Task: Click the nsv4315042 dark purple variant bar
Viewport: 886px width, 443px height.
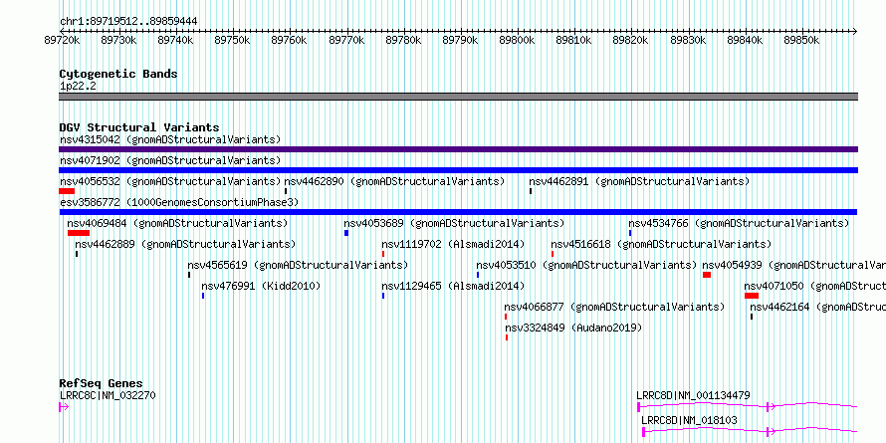Action: coord(458,149)
